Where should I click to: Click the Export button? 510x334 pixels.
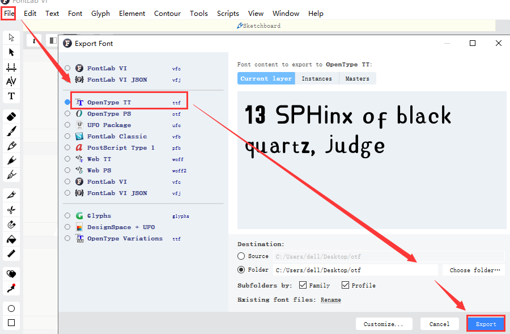pos(486,324)
